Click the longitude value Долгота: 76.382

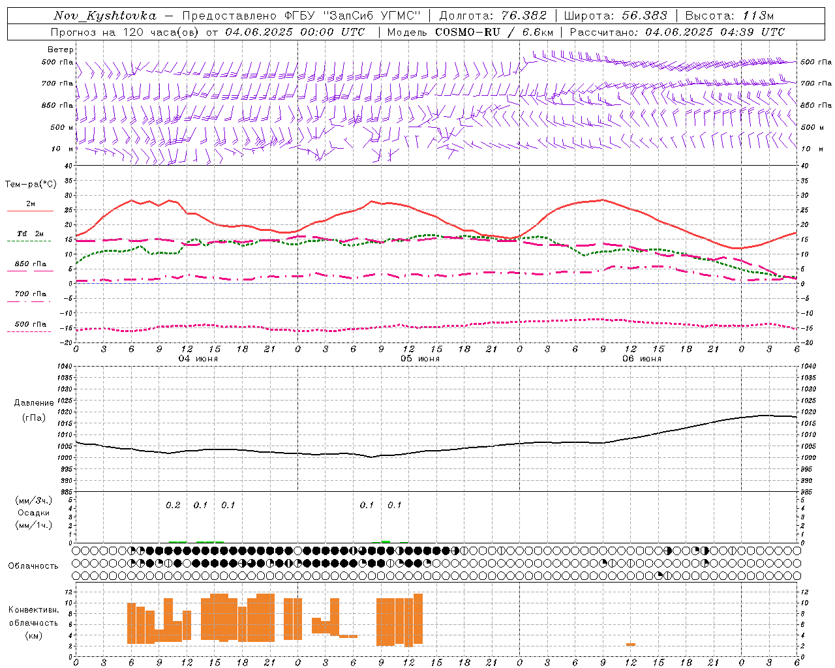click(x=493, y=16)
